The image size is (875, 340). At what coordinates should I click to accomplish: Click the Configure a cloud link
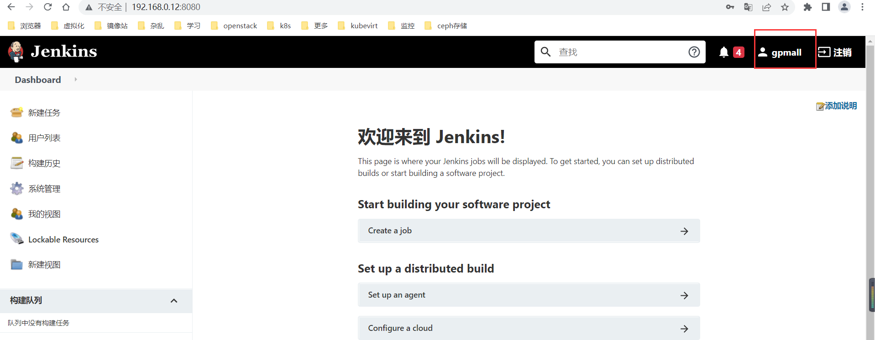click(529, 328)
